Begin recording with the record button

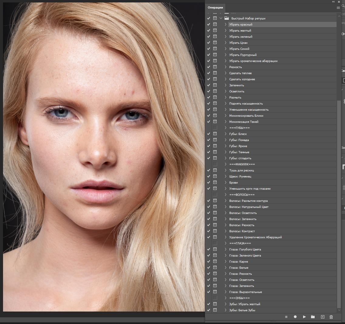click(295, 317)
